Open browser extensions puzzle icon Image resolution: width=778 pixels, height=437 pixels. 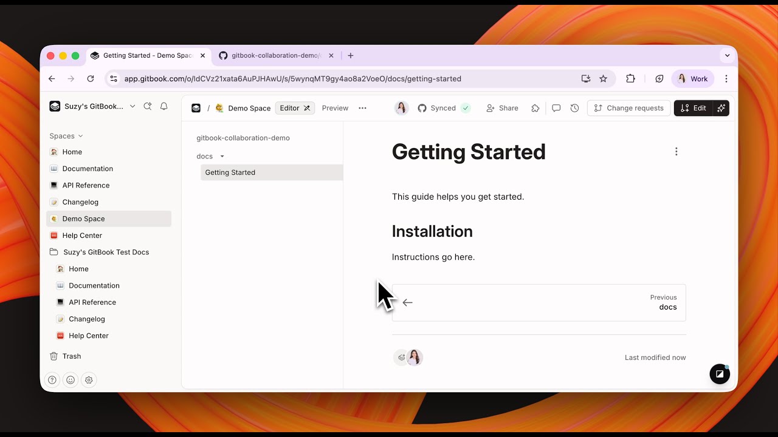point(630,79)
